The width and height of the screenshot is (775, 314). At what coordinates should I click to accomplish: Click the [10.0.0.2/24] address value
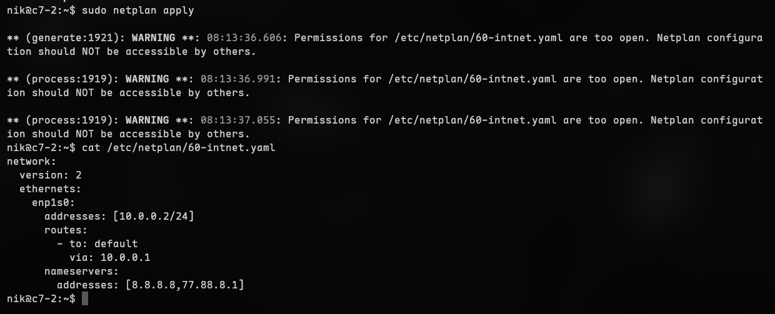pos(159,217)
